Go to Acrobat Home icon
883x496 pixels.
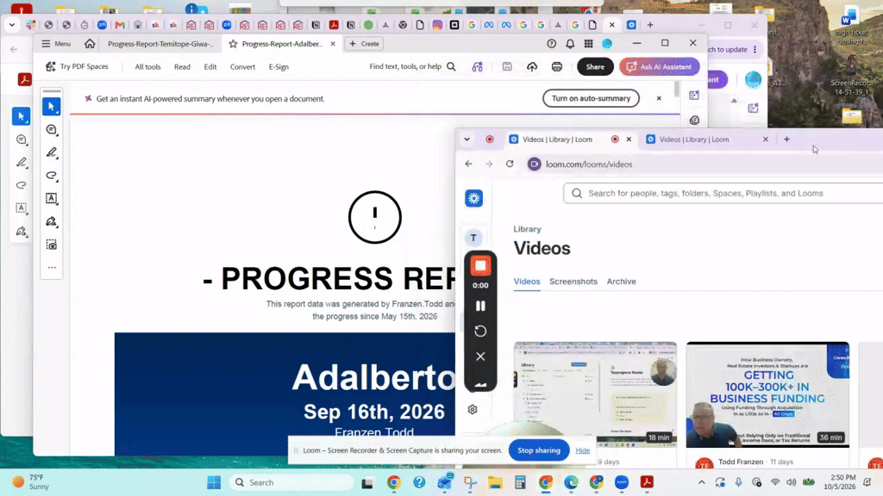[90, 44]
